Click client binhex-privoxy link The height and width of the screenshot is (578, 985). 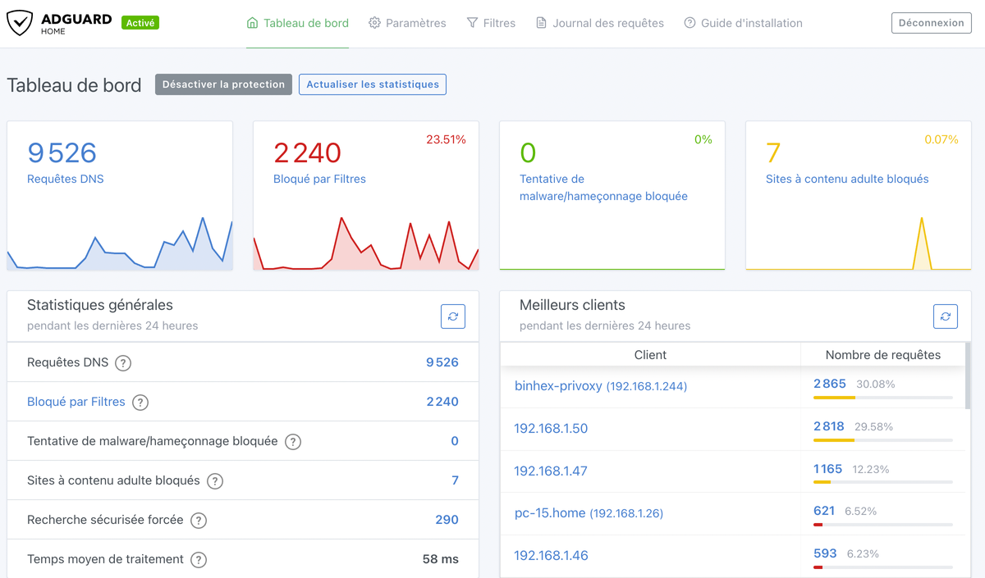601,385
